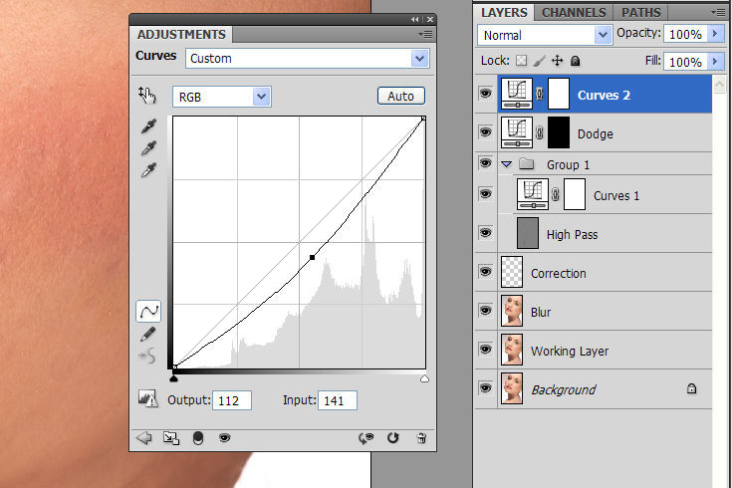Hide the High Pass layer

coord(486,233)
